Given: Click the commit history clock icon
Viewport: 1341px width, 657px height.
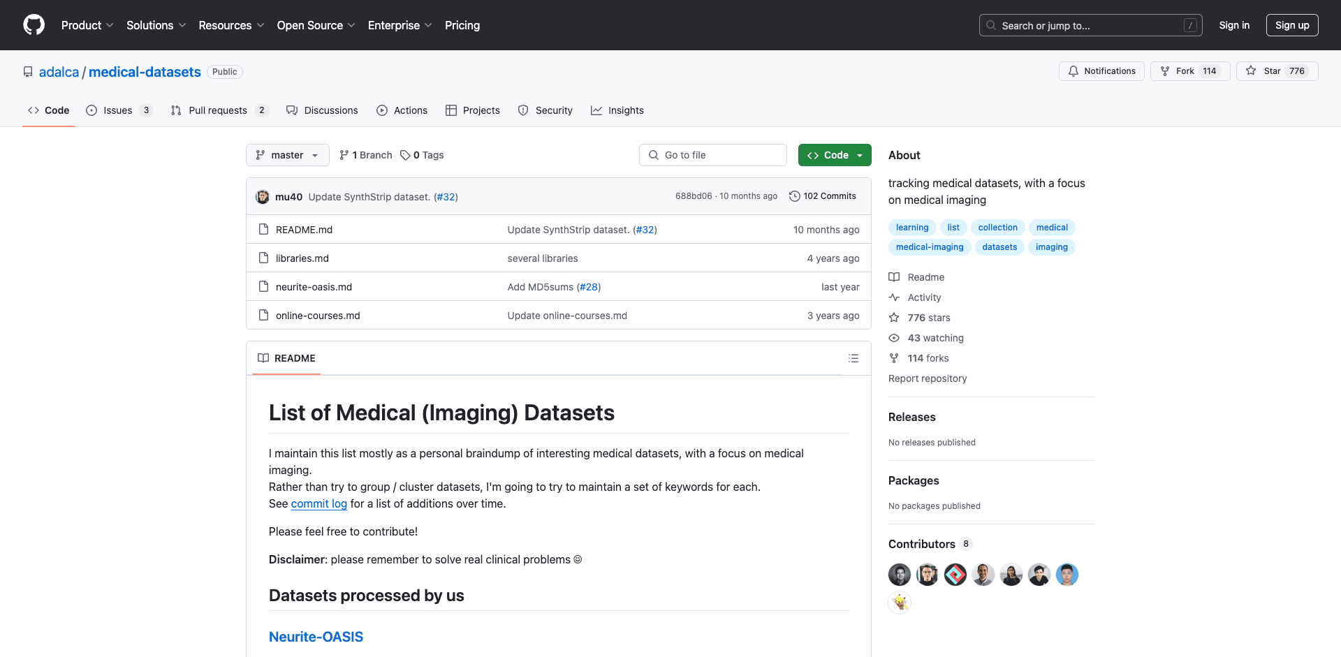Looking at the screenshot, I should coord(795,196).
